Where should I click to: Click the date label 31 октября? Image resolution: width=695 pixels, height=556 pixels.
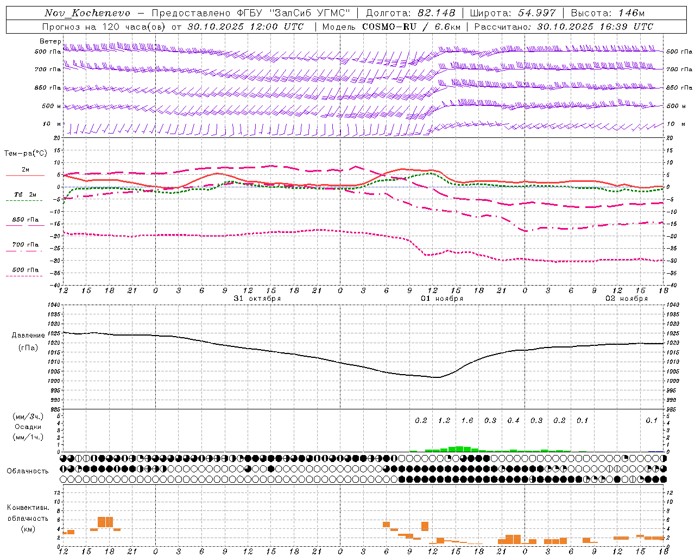[257, 299]
